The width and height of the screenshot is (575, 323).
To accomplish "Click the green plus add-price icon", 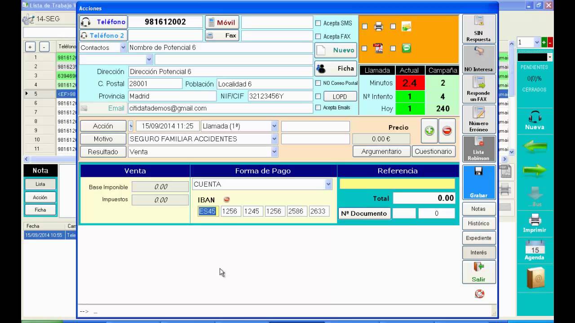I will tap(429, 131).
